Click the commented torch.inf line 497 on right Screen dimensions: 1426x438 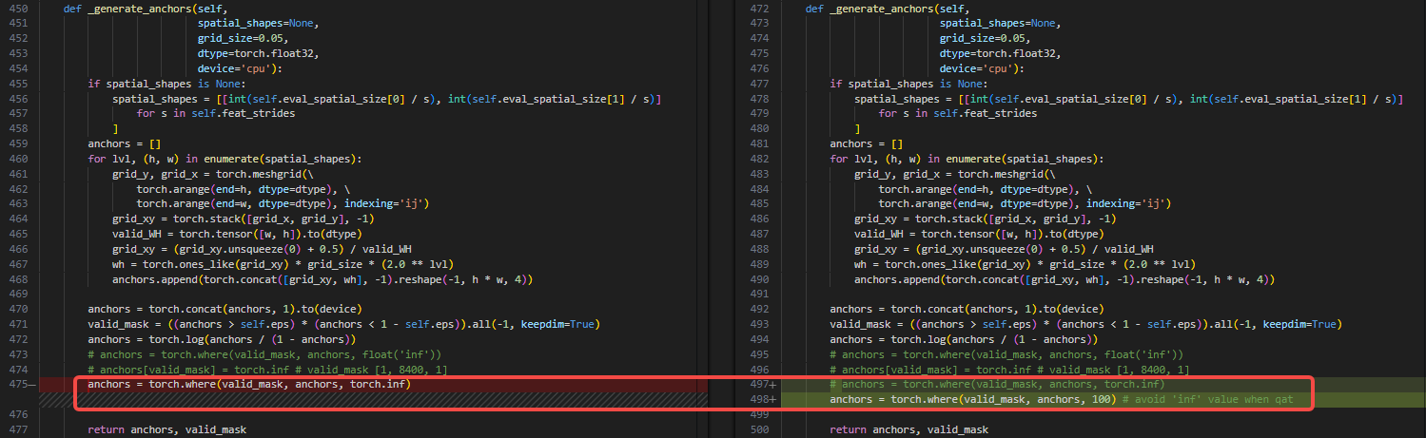997,385
